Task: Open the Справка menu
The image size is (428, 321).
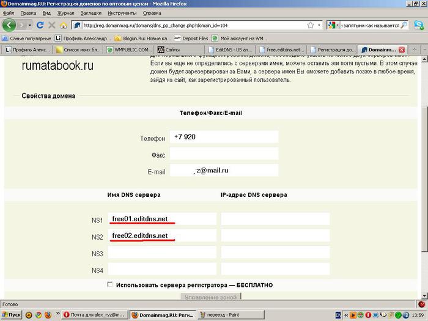Action: [x=152, y=13]
